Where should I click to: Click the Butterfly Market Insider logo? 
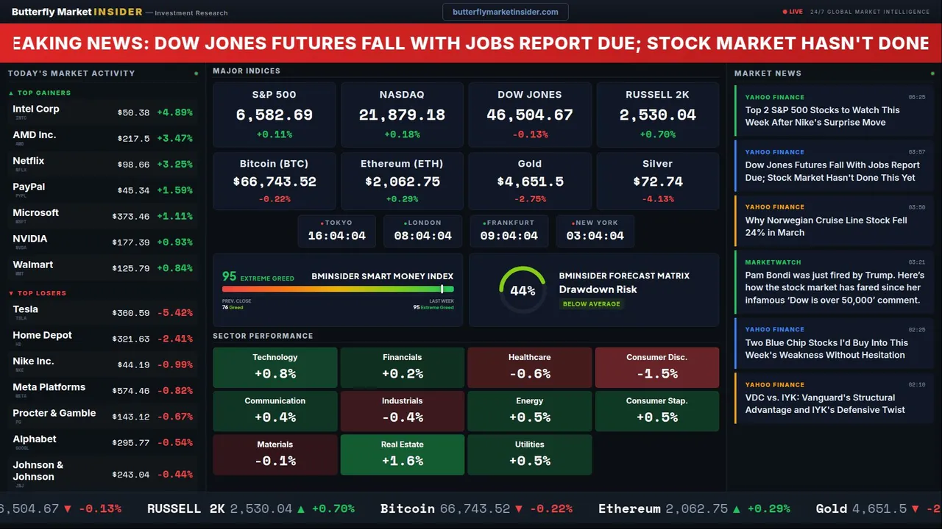point(77,12)
